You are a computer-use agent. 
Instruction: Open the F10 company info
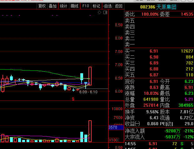pyautogui.click(x=86, y=6)
